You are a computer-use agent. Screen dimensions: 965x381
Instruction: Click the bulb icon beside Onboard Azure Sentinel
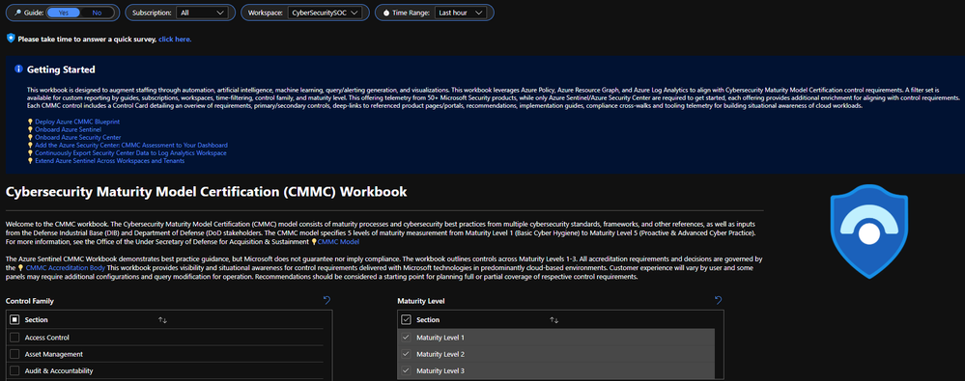coord(30,129)
